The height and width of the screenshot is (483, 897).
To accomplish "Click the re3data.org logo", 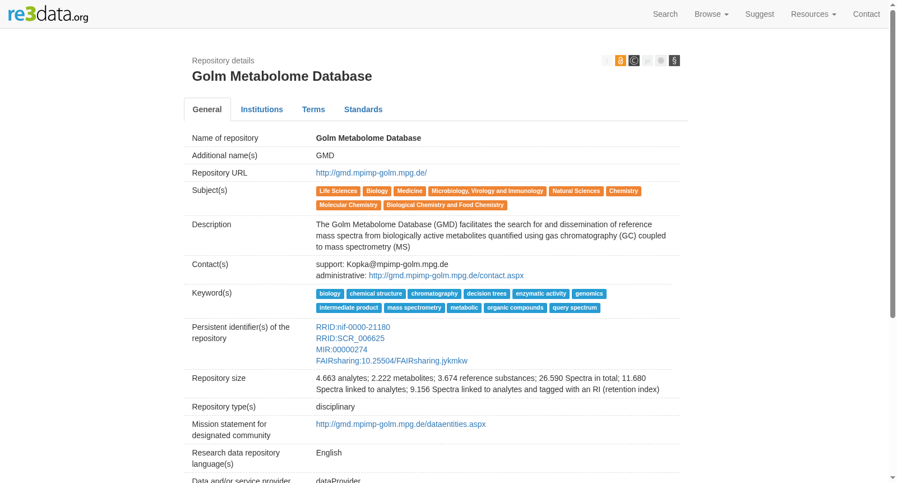I will (x=48, y=13).
